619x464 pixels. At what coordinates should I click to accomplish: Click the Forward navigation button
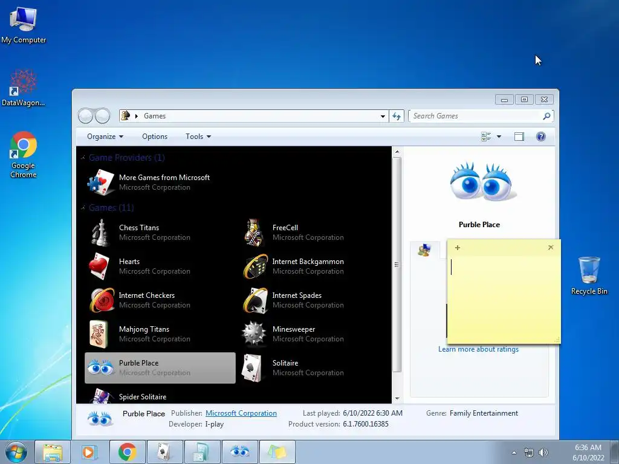coord(102,116)
